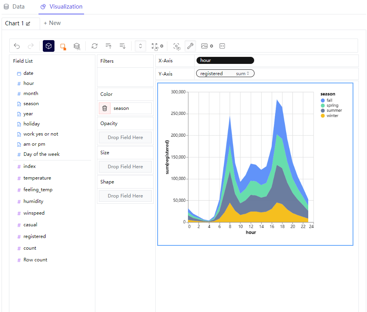Toggle the stack mode layers icon
The height and width of the screenshot is (312, 367).
coord(77,46)
